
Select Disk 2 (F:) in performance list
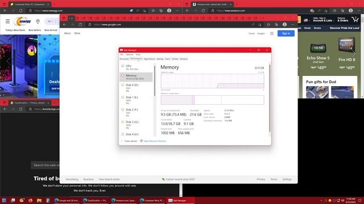(x=136, y=112)
